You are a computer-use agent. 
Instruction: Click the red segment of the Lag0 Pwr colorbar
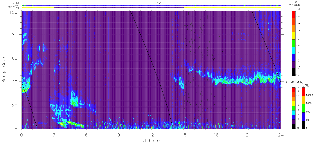click(294, 14)
